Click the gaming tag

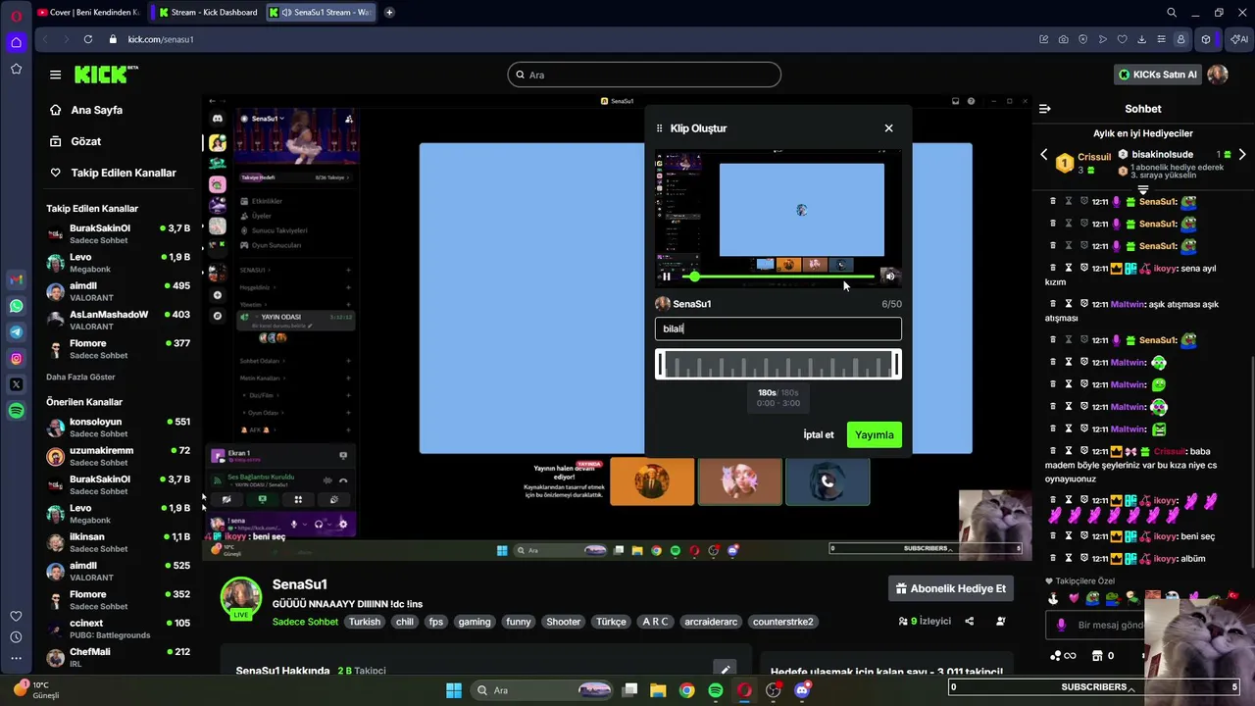tap(474, 622)
